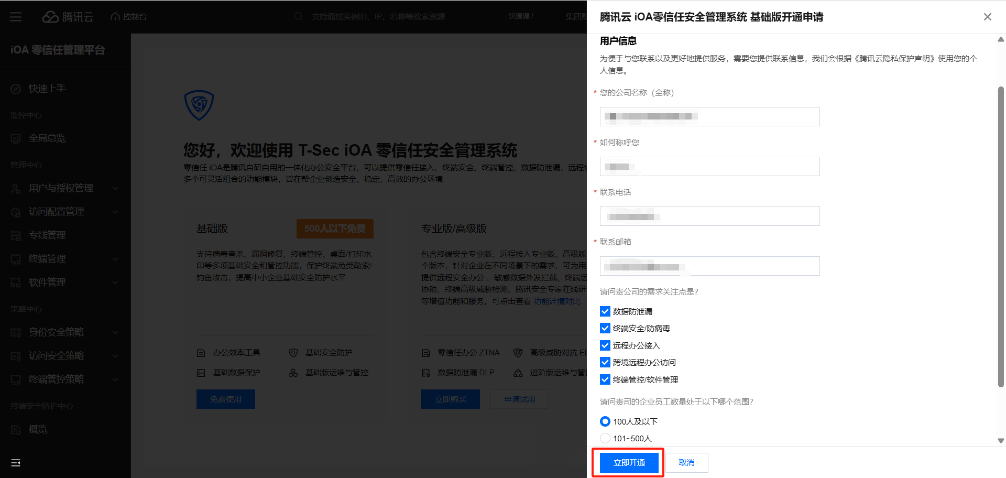Click the search magnifier icon in top bar
The width and height of the screenshot is (1006, 478).
pyautogui.click(x=299, y=17)
